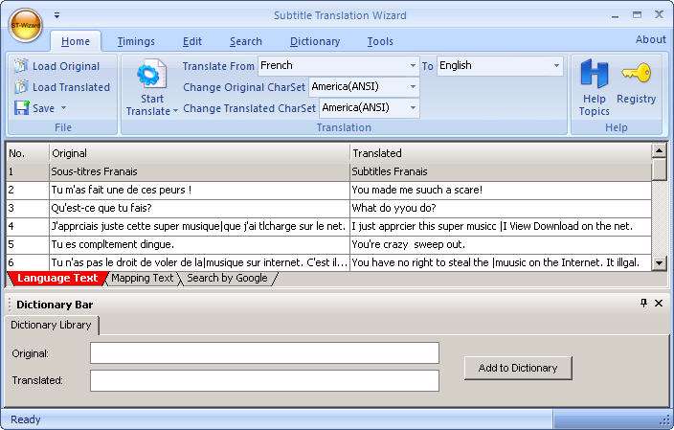Click the Save floppy disk icon
Image resolution: width=674 pixels, height=430 pixels.
point(21,108)
